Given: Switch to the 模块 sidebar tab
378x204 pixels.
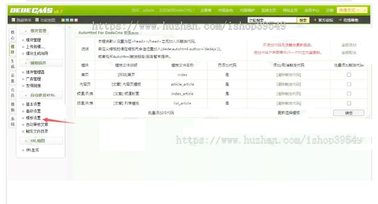Looking at the screenshot, I should click(13, 49).
